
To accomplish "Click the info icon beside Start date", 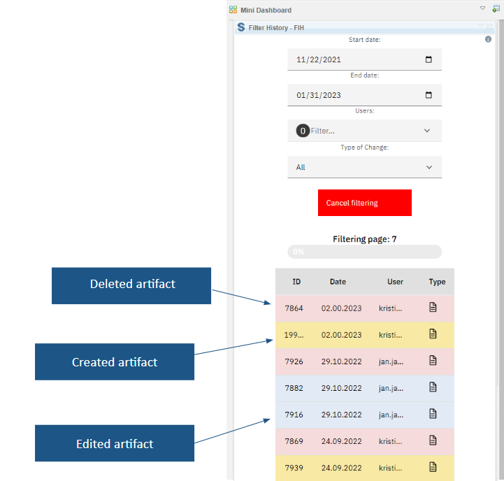I will 488,39.
